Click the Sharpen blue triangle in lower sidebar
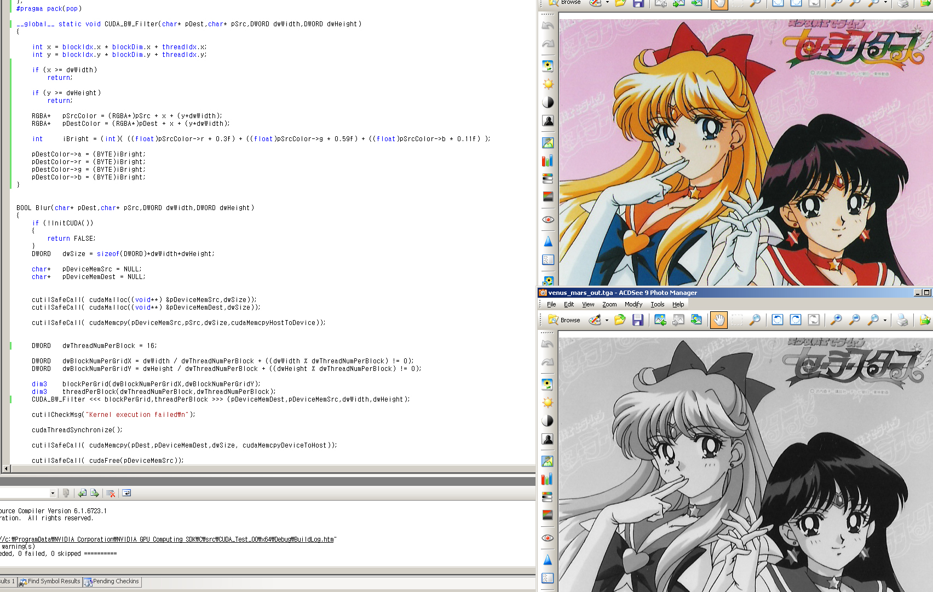Screen dimensions: 933x592 coord(548,560)
